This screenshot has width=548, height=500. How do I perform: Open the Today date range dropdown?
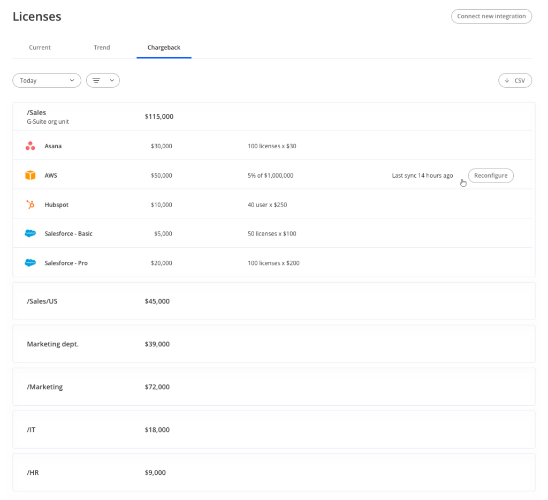pos(47,80)
